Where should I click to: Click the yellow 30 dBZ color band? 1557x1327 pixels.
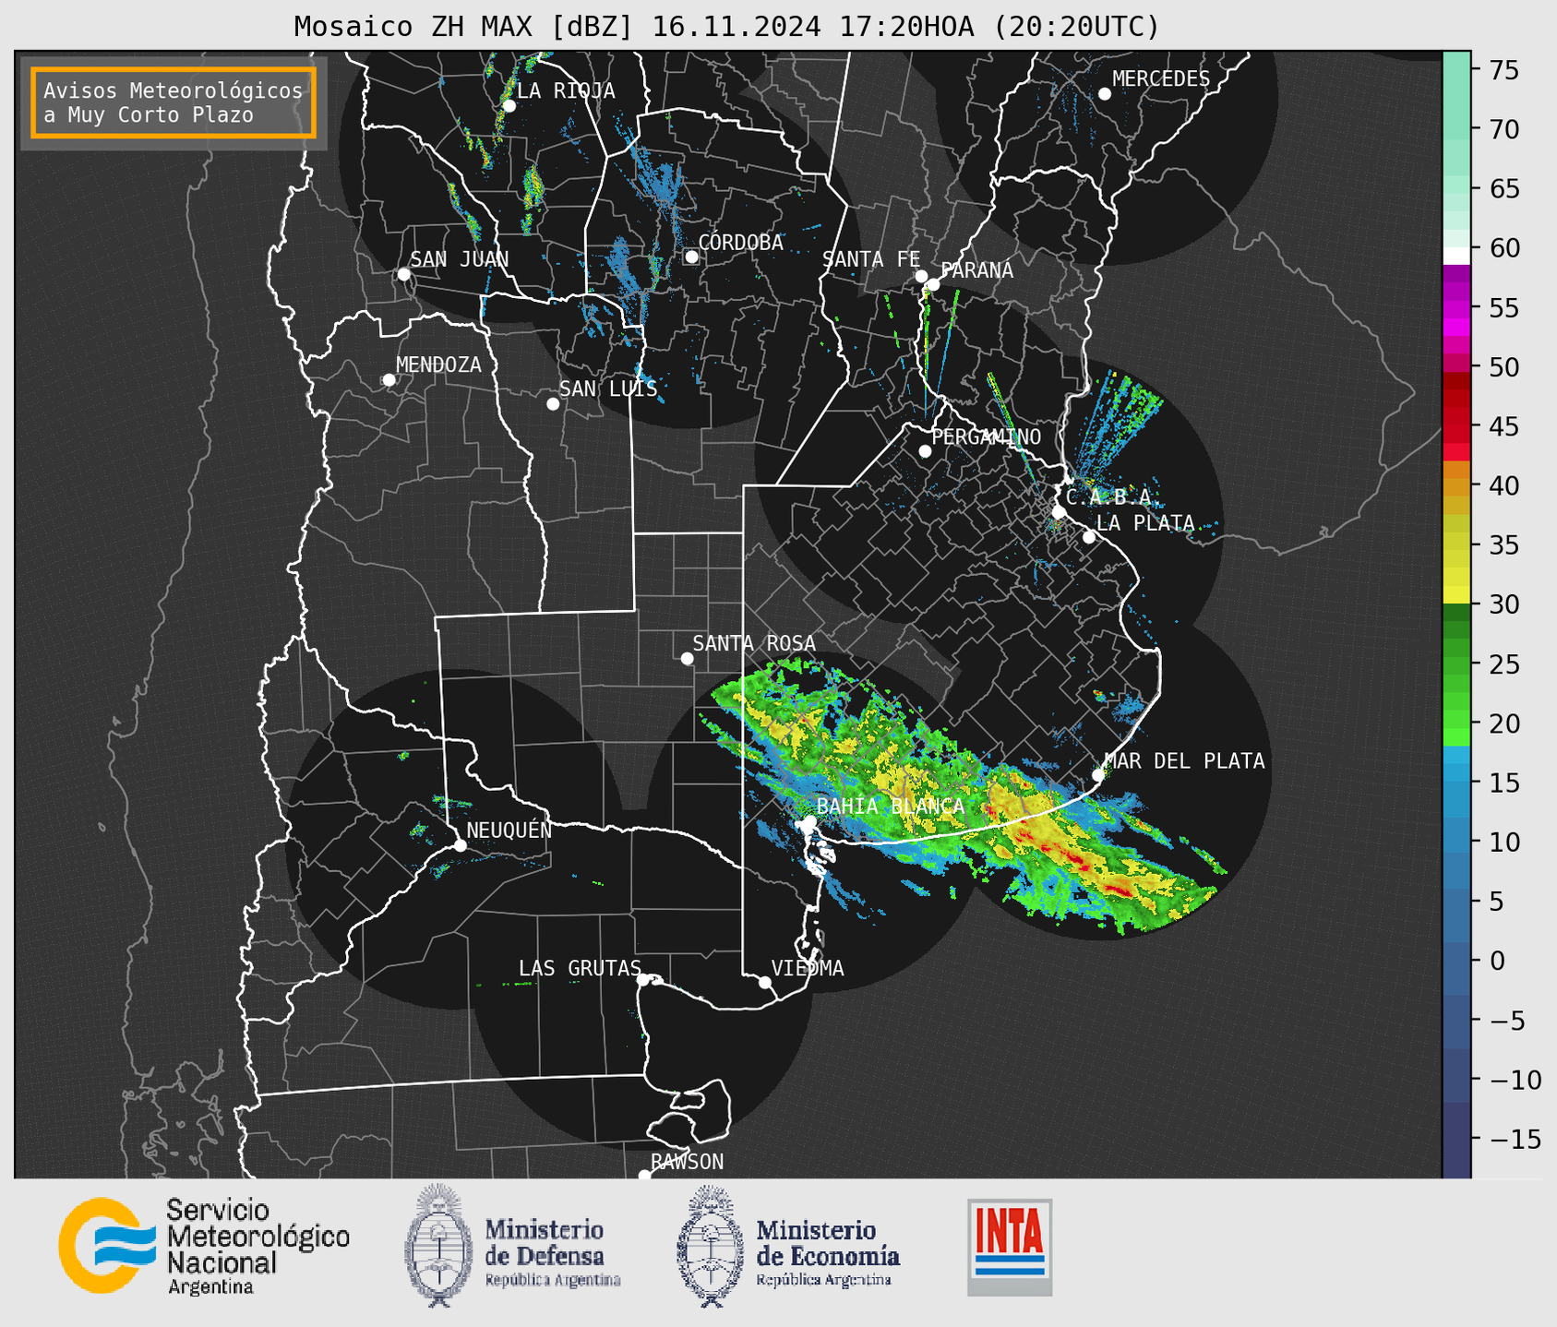pos(1456,595)
